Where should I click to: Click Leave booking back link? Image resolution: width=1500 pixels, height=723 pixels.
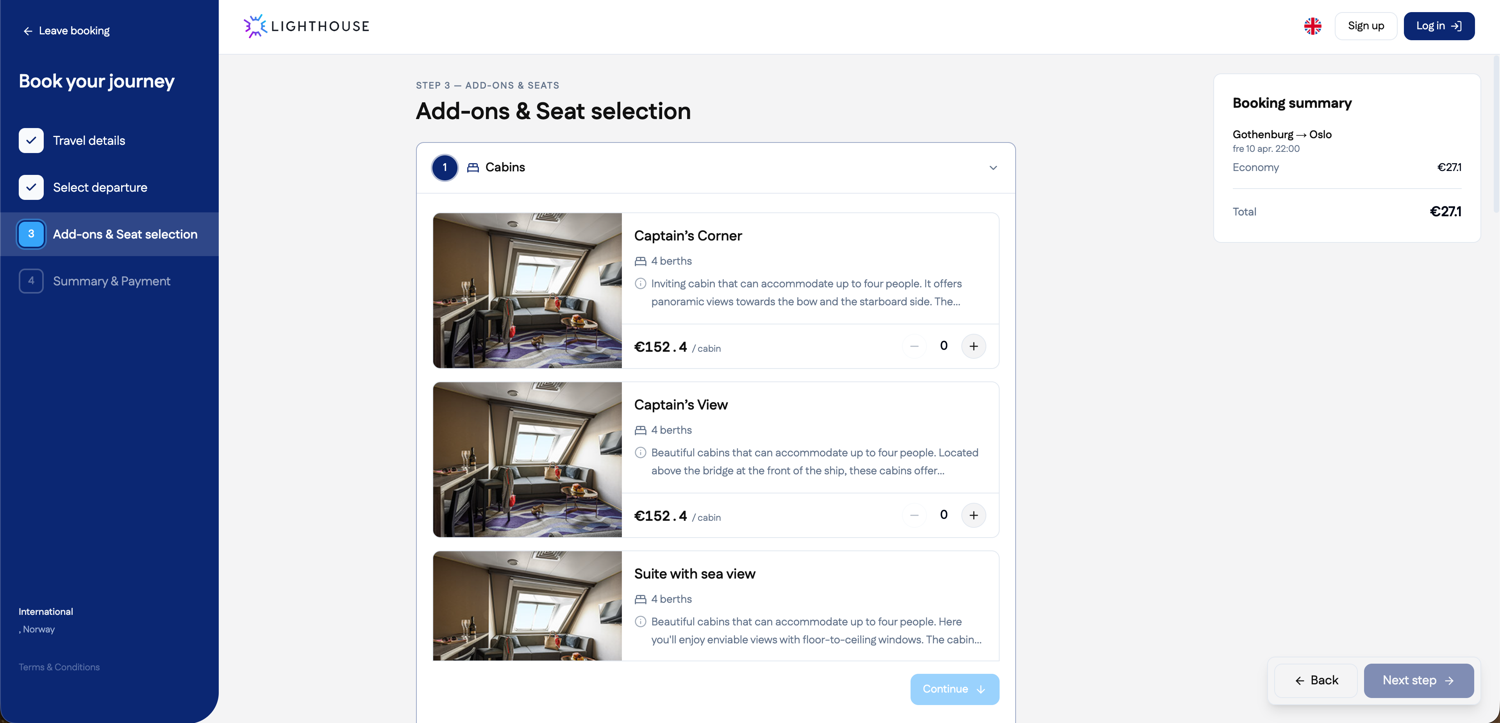pos(66,31)
